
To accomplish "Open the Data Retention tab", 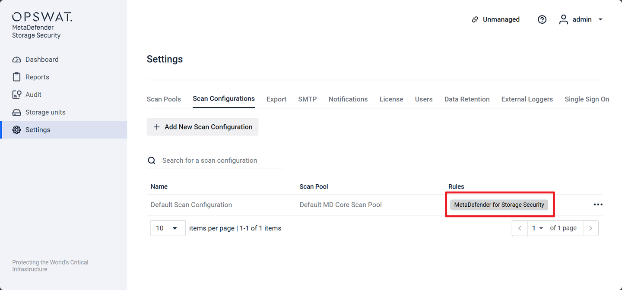I will pyautogui.click(x=467, y=99).
